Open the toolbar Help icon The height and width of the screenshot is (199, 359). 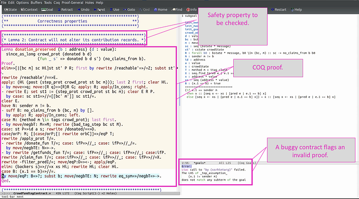tap(296, 10)
